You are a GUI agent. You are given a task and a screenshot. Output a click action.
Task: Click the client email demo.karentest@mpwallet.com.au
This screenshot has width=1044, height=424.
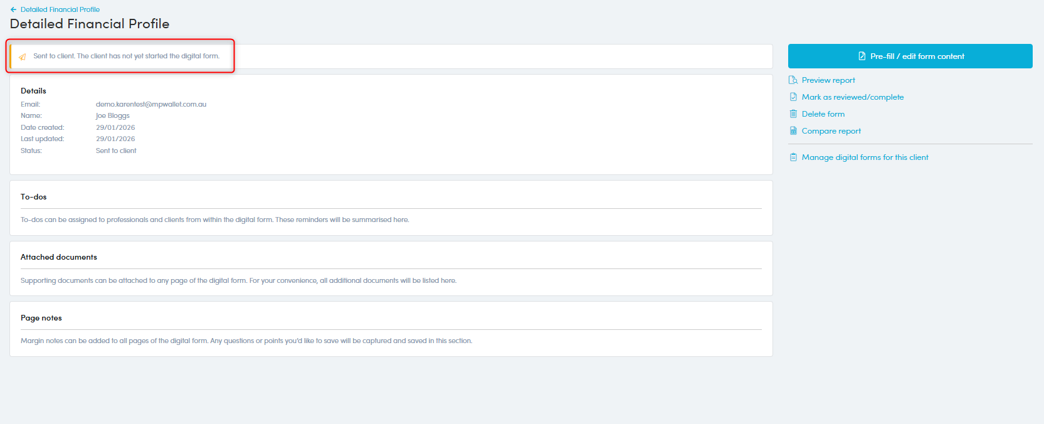tap(151, 104)
